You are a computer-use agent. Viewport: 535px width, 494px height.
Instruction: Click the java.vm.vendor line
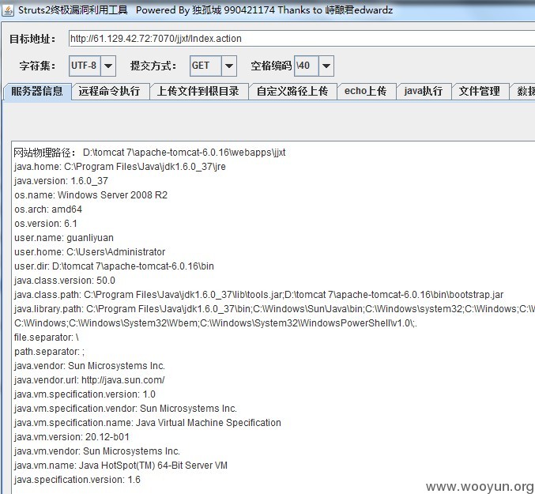click(x=97, y=451)
